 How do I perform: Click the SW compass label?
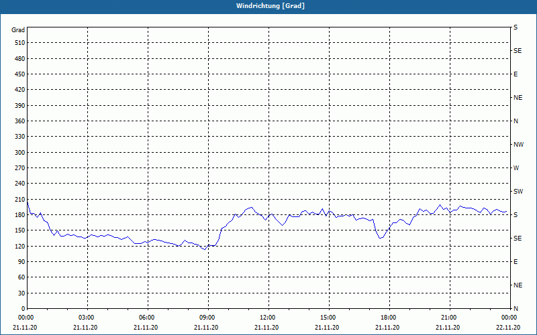pos(518,192)
